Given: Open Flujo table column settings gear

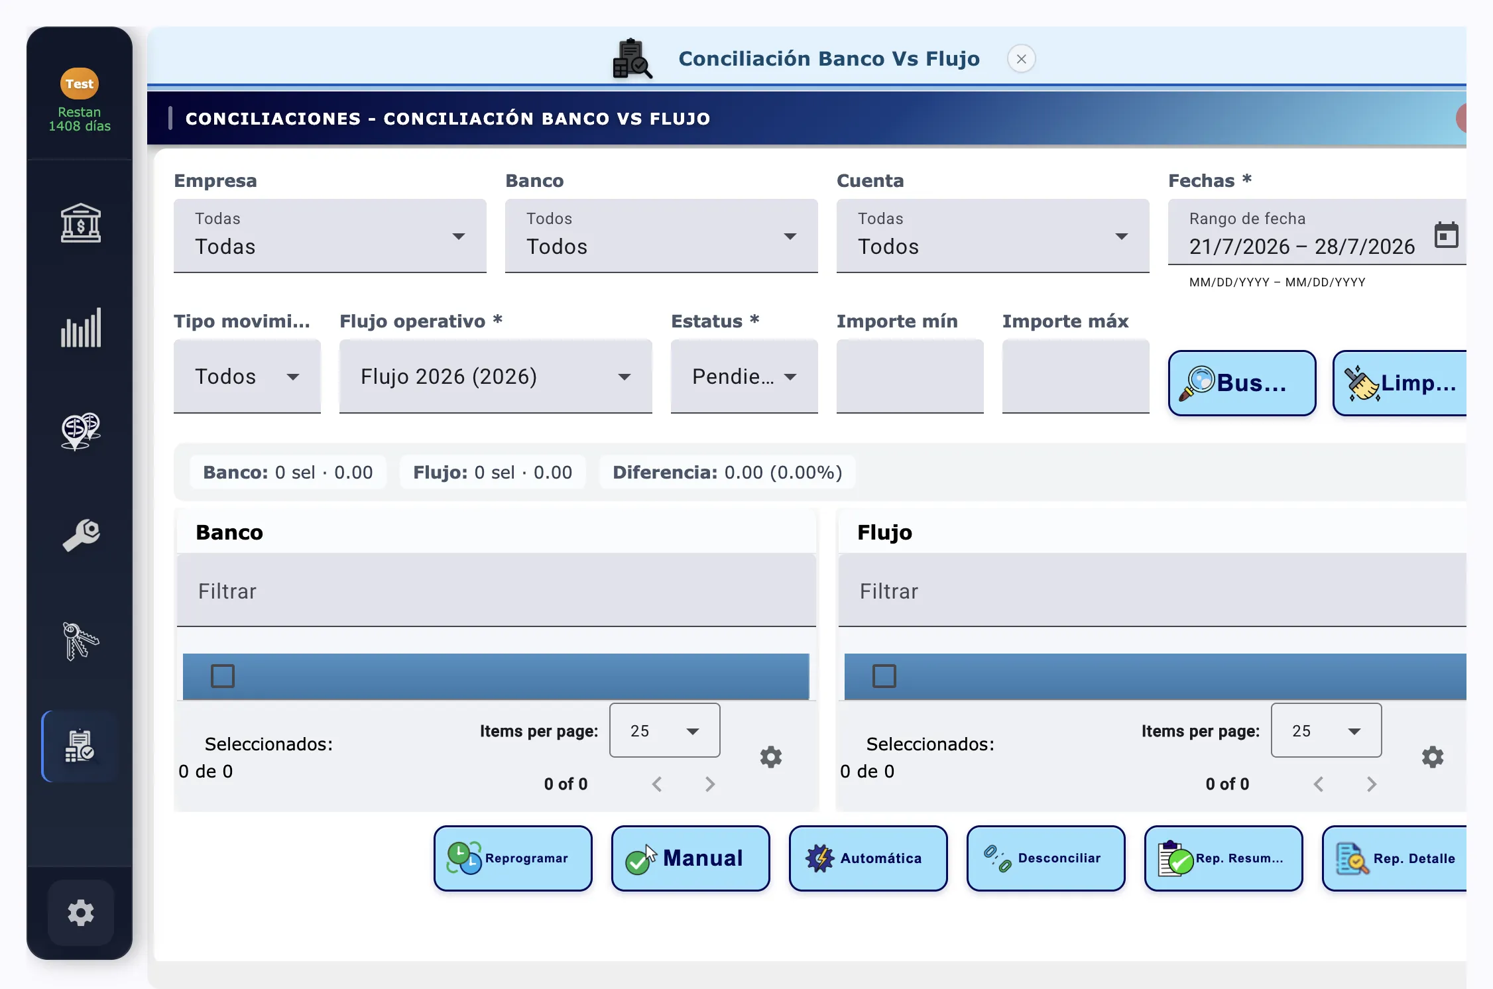Looking at the screenshot, I should (1433, 757).
